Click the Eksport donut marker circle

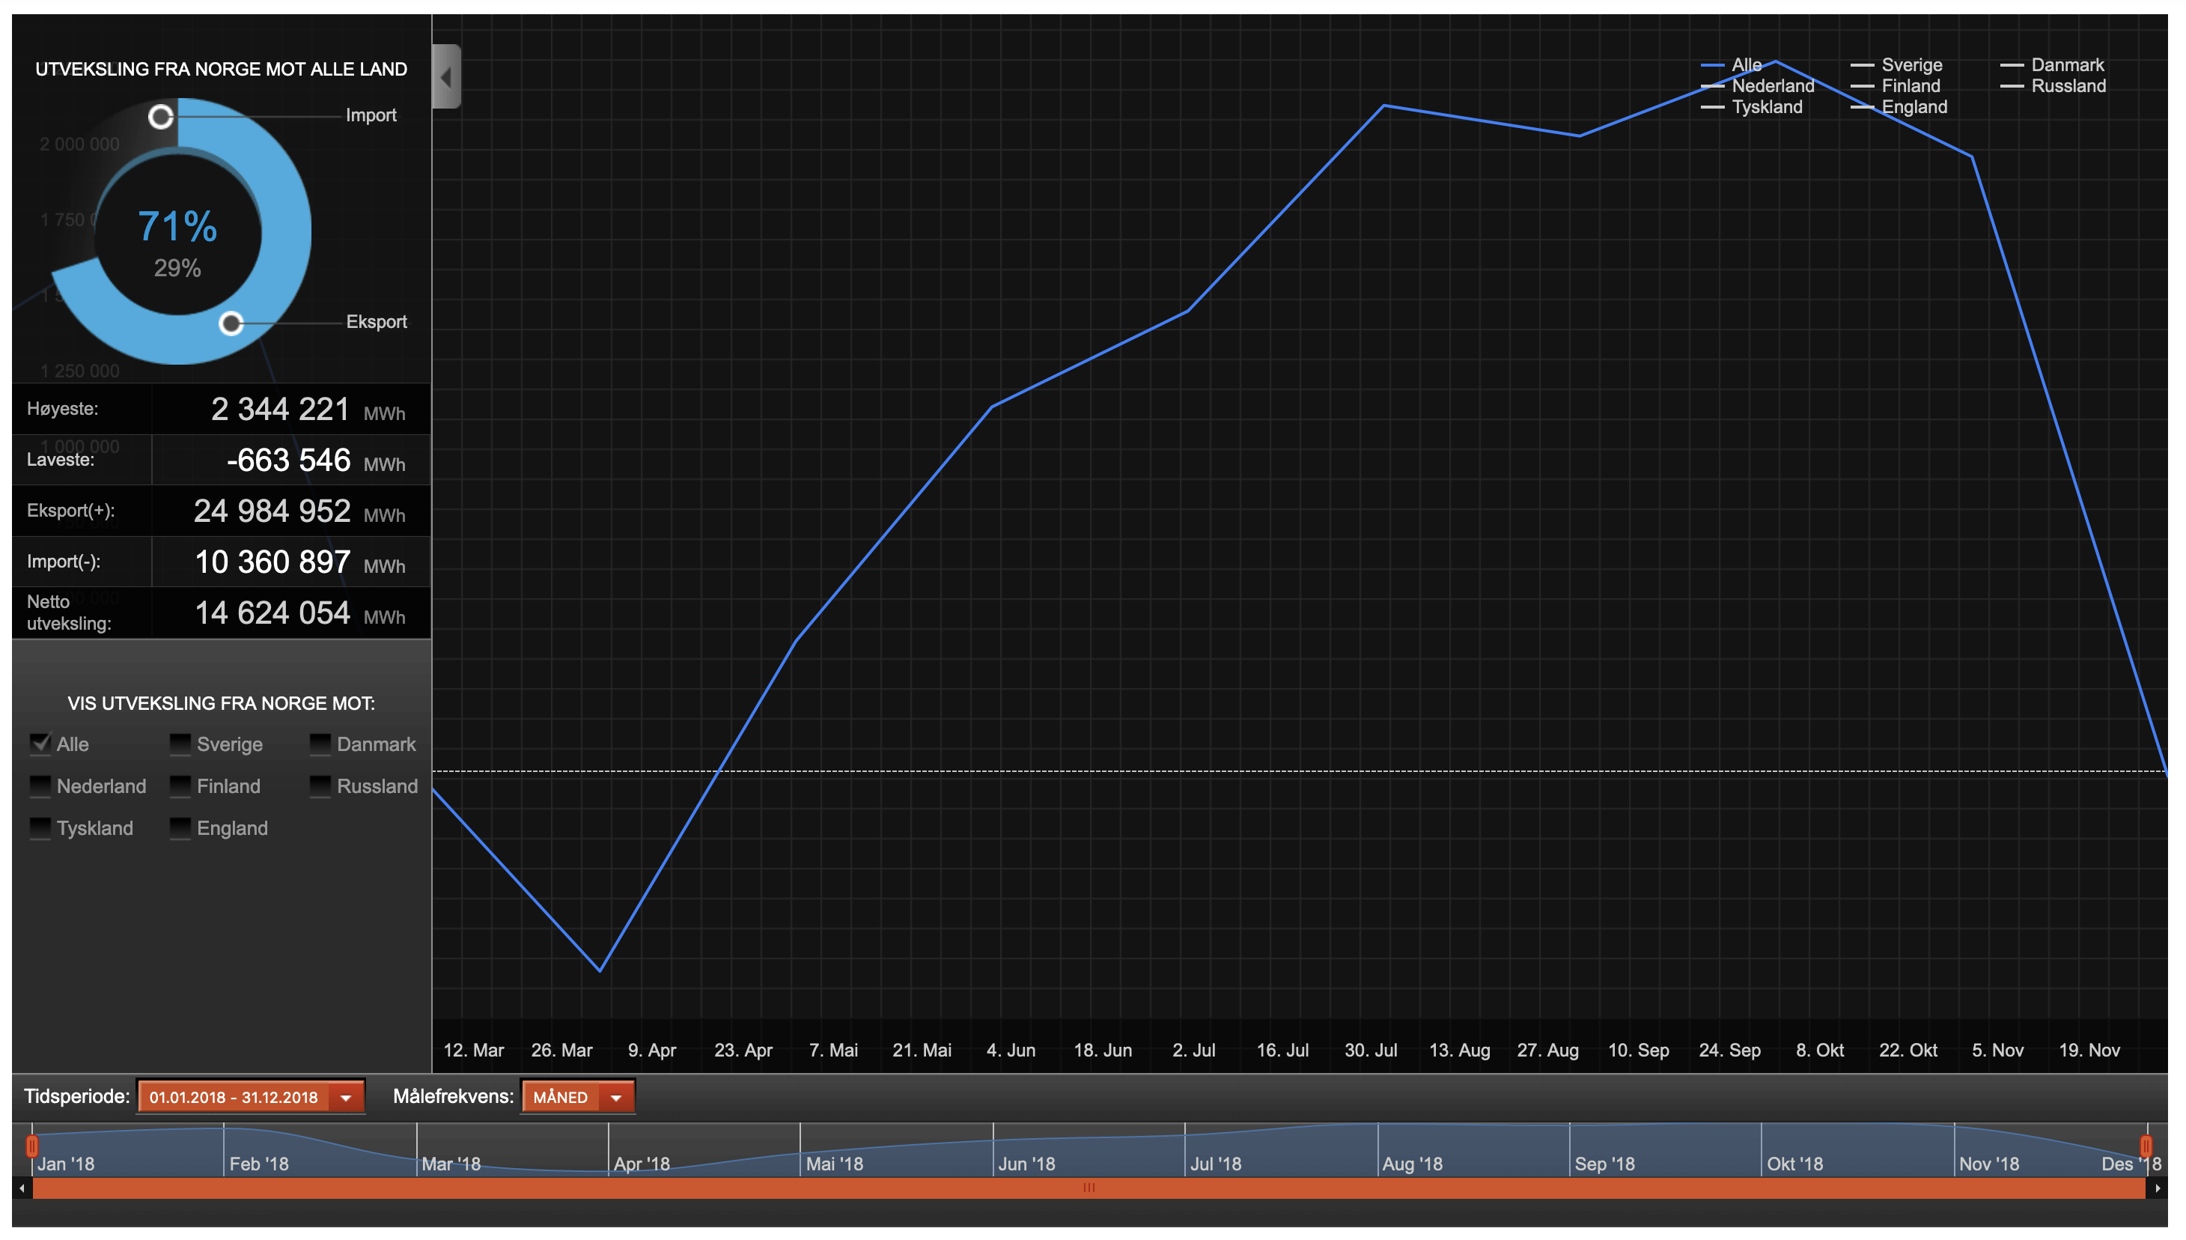click(231, 323)
